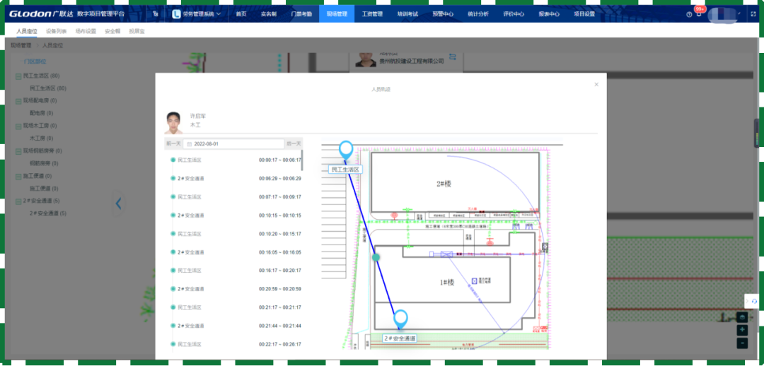Toggle fullscreen mode icon in header
764x366 pixels.
(x=753, y=14)
